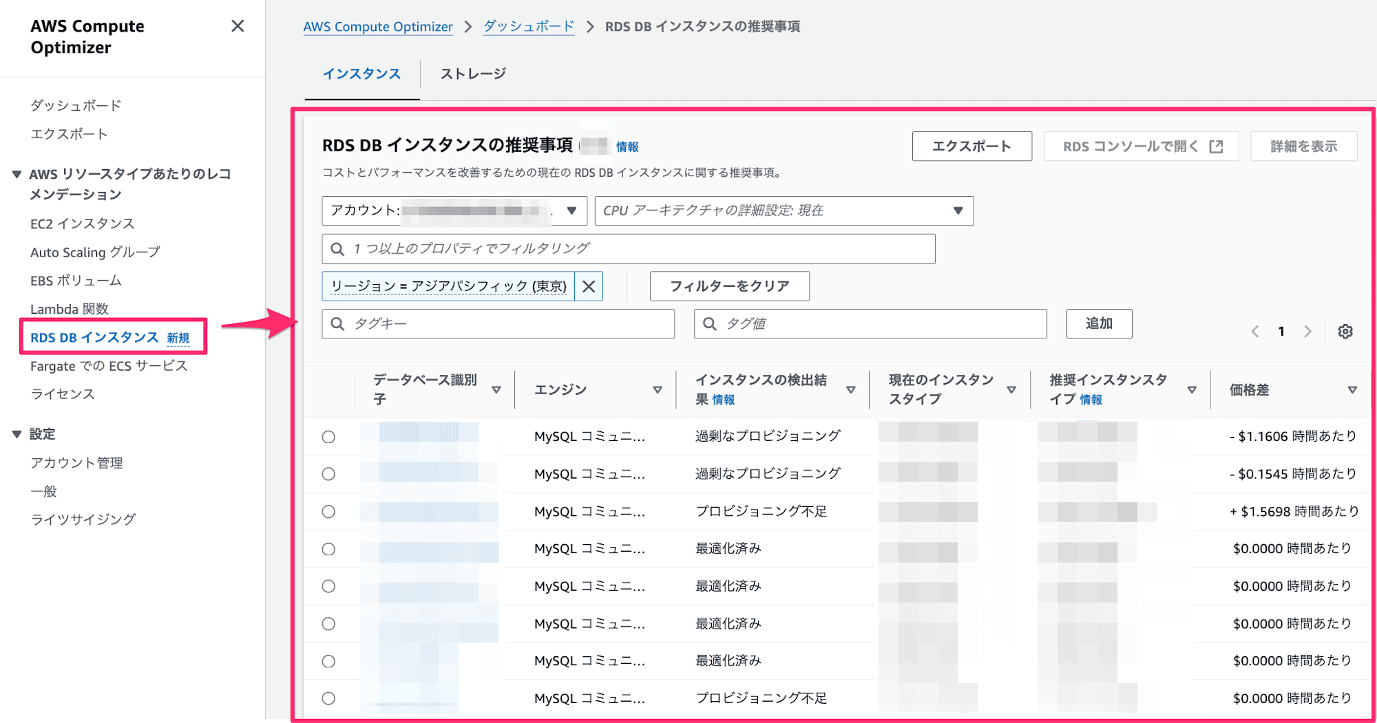Image resolution: width=1377 pixels, height=723 pixels.
Task: Go to next page arrow
Action: pyautogui.click(x=1307, y=332)
